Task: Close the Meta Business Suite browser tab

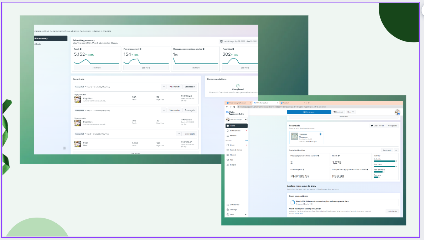Action: point(278,103)
